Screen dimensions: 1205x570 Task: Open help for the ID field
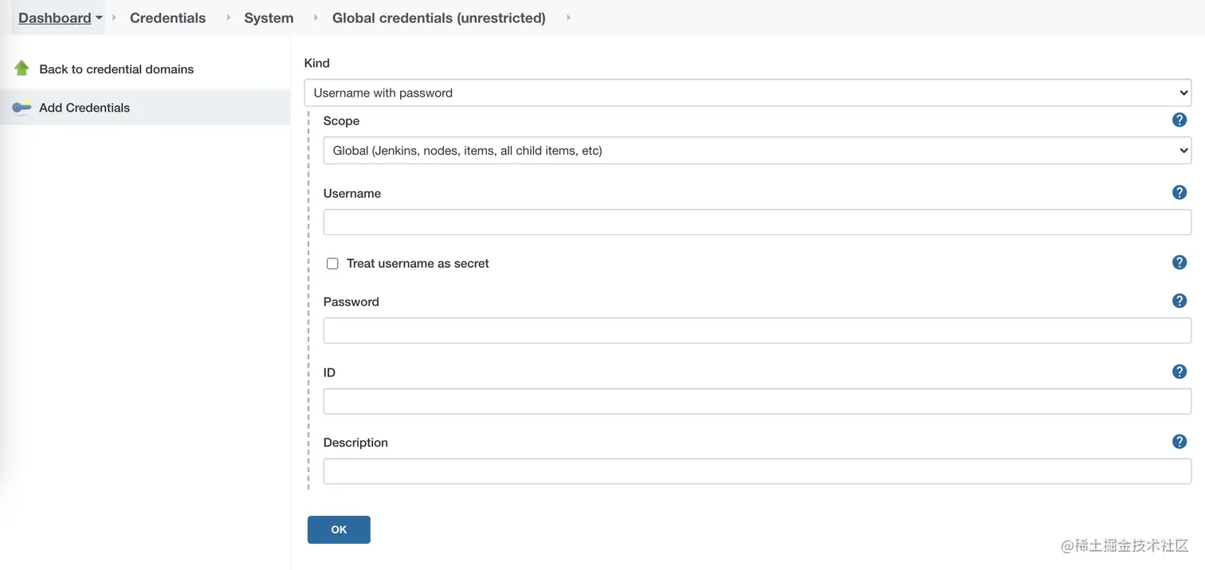(x=1179, y=372)
